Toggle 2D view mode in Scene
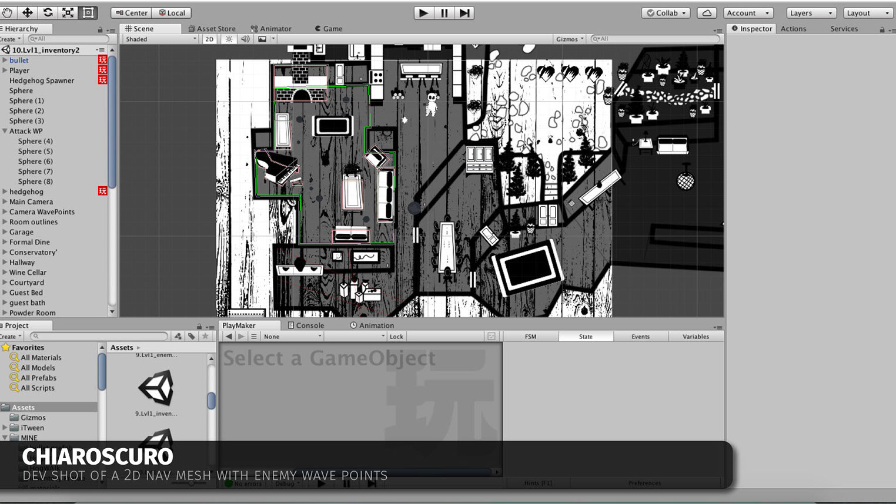 (209, 39)
